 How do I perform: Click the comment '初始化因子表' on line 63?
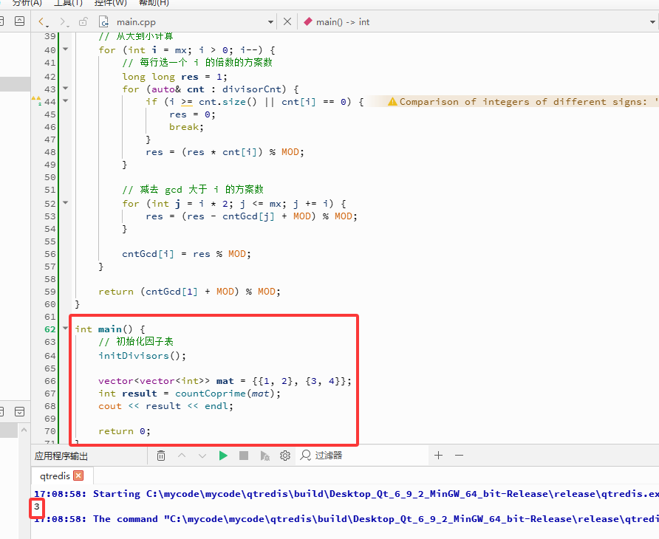click(x=145, y=341)
